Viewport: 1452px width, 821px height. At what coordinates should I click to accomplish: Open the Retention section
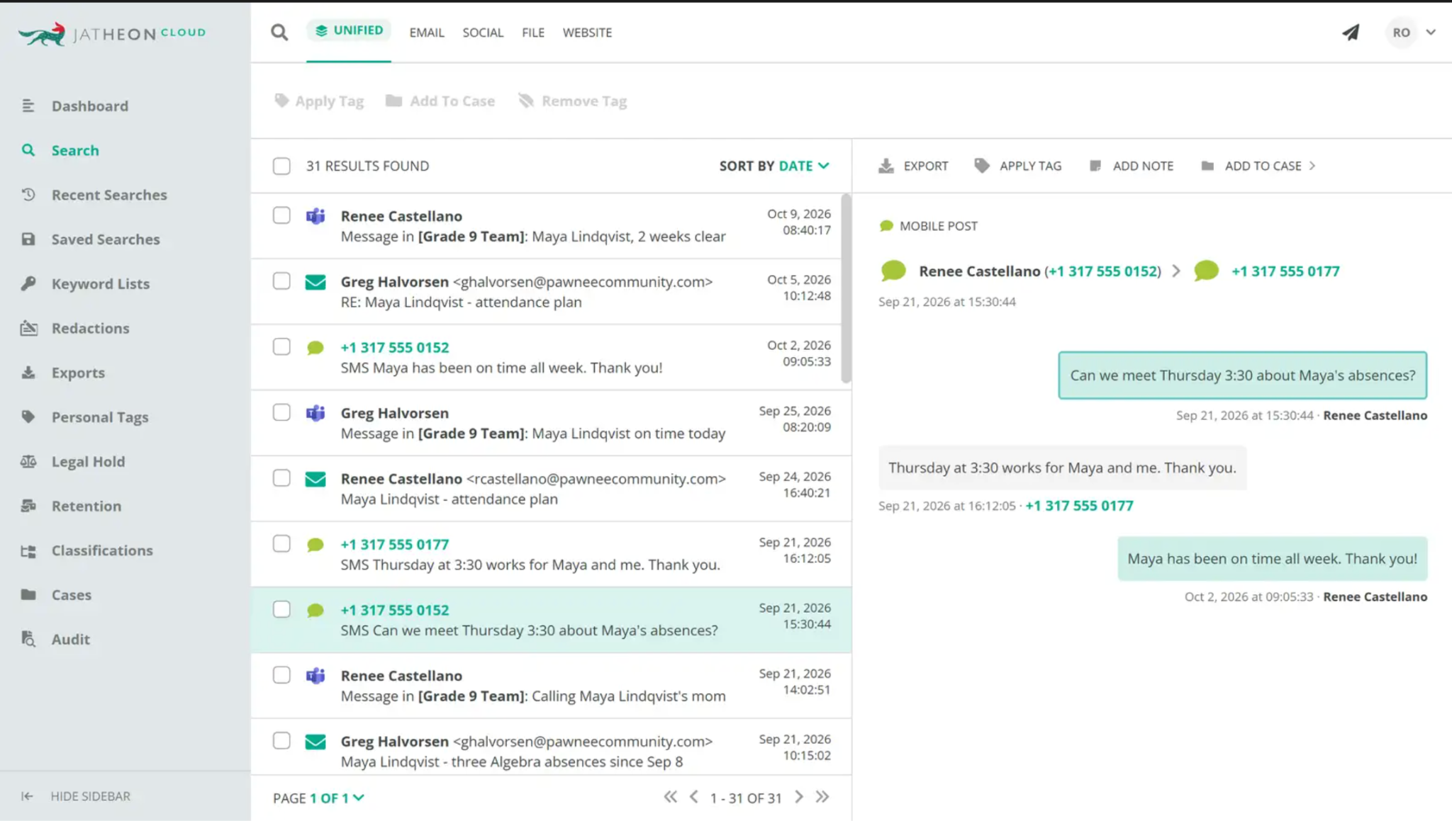pyautogui.click(x=86, y=506)
